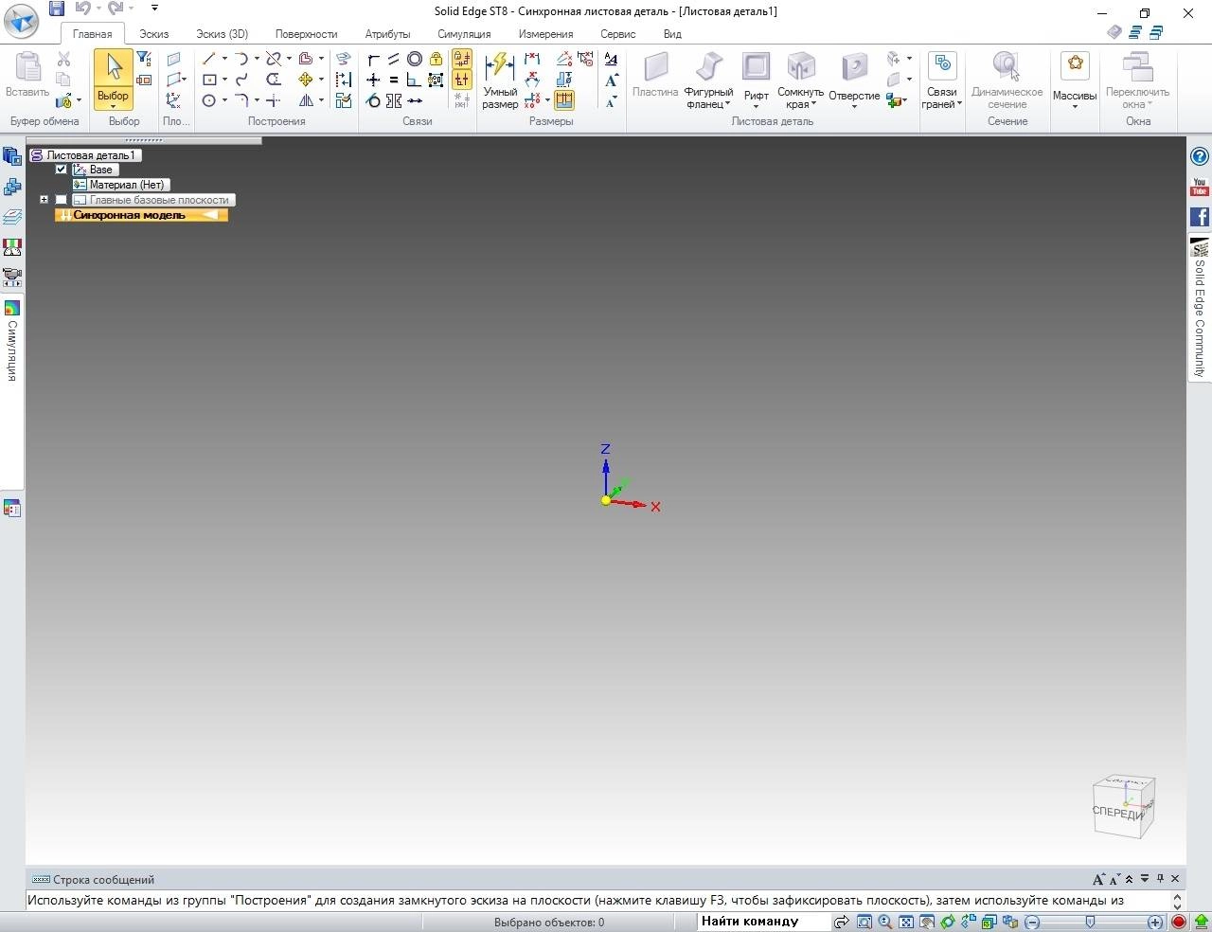Click the Save icon in quick access toolbar
Viewport: 1212px width, 932px height.
point(57,9)
